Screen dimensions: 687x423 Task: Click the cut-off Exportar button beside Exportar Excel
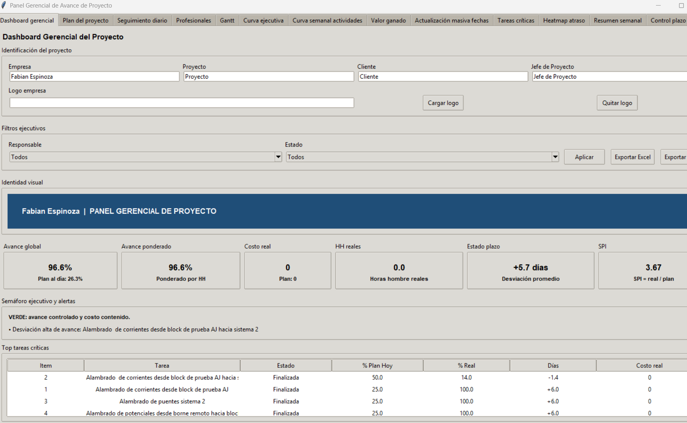pyautogui.click(x=674, y=157)
